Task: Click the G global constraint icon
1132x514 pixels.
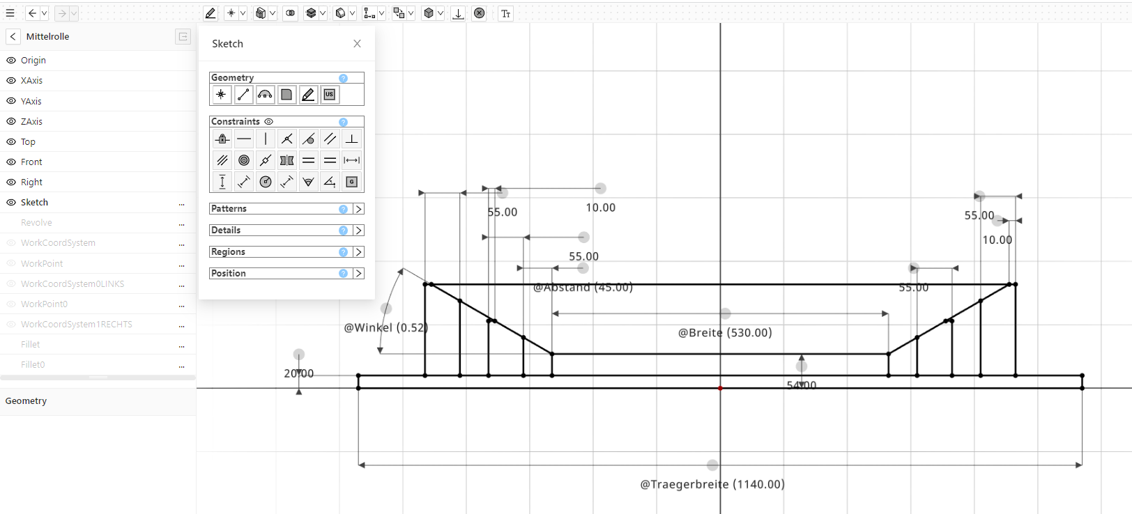Action: (x=352, y=182)
